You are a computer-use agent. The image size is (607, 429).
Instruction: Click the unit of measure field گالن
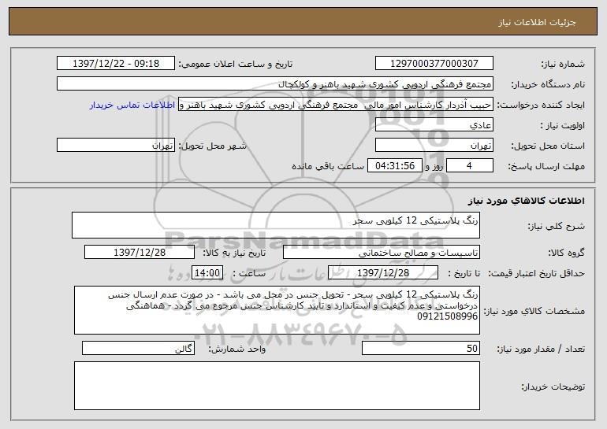pos(138,348)
